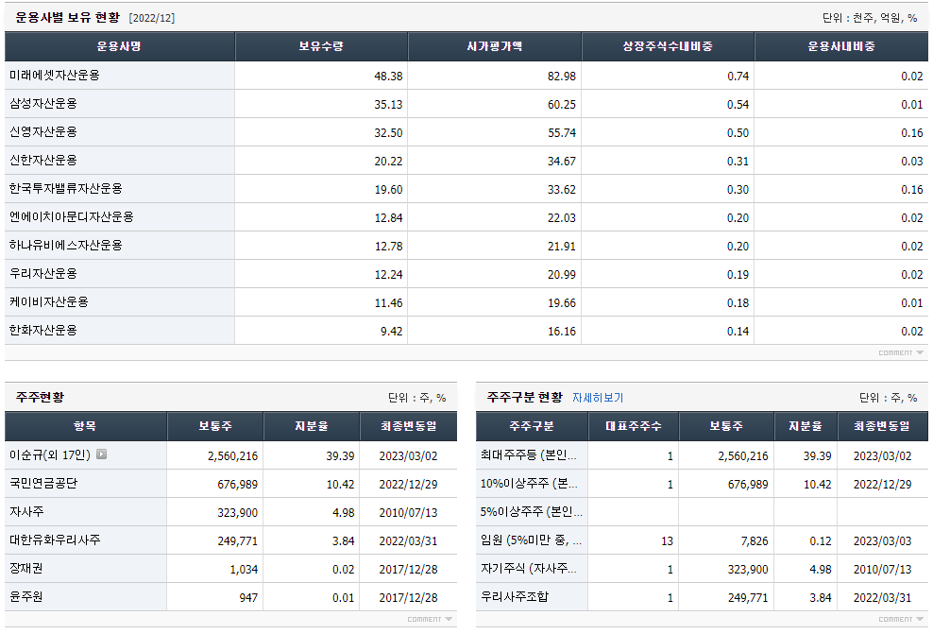The width and height of the screenshot is (933, 634).
Task: Select the 케이비자산운용 row name
Action: 49,302
